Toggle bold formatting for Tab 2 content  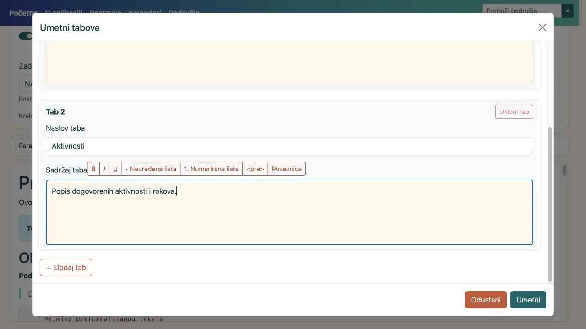pos(93,169)
